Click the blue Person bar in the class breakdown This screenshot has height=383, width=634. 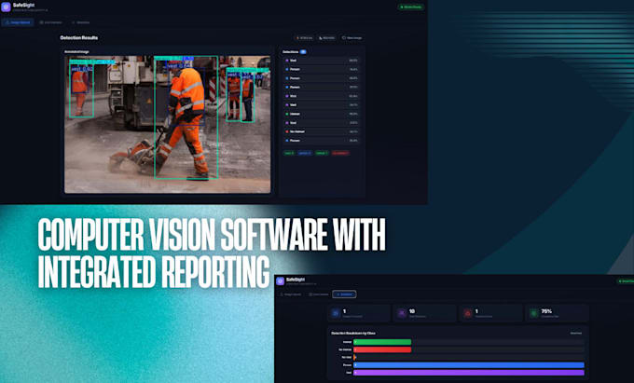(x=469, y=365)
